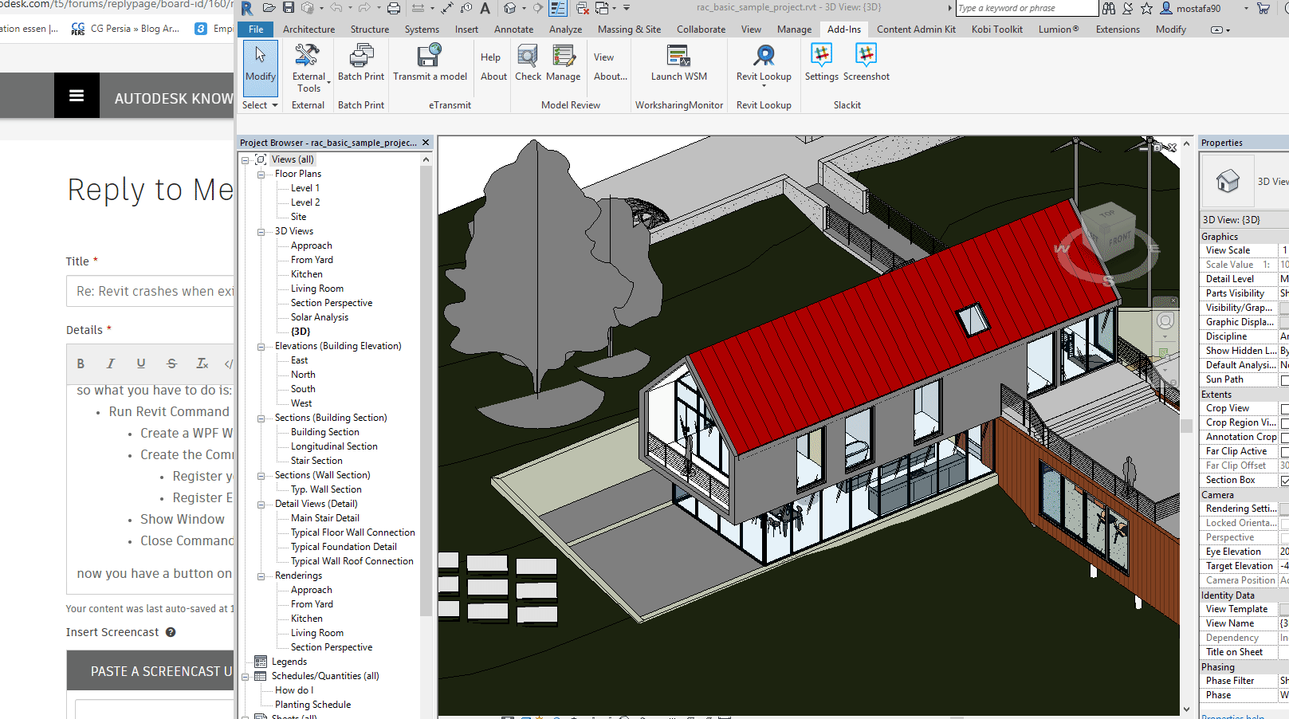Viewport: 1289px width, 719px height.
Task: Collapse the Sections (Building Section) branch
Action: tap(260, 417)
